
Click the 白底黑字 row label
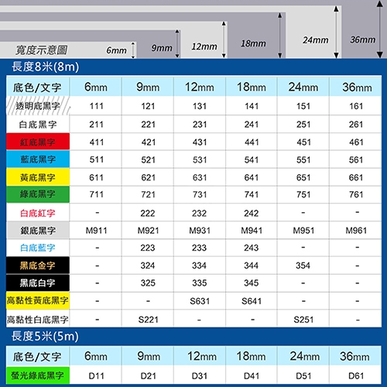(38, 125)
